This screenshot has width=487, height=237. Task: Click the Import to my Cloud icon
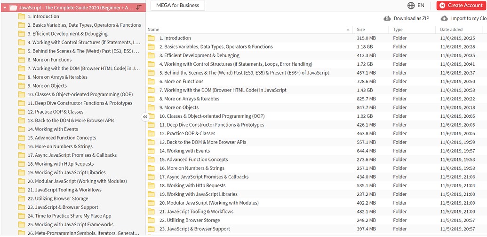click(445, 18)
